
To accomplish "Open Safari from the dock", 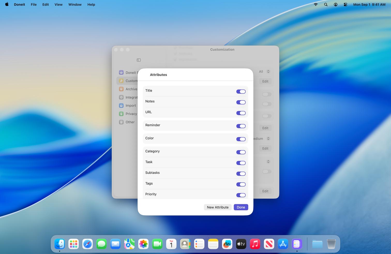I will pos(87,244).
